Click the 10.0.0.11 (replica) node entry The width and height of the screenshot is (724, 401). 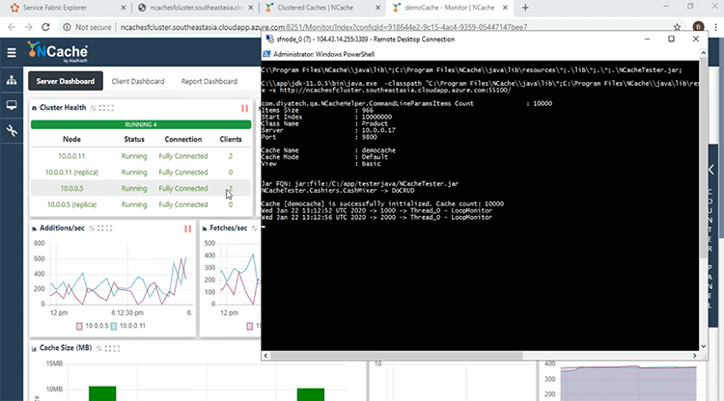[x=71, y=173]
